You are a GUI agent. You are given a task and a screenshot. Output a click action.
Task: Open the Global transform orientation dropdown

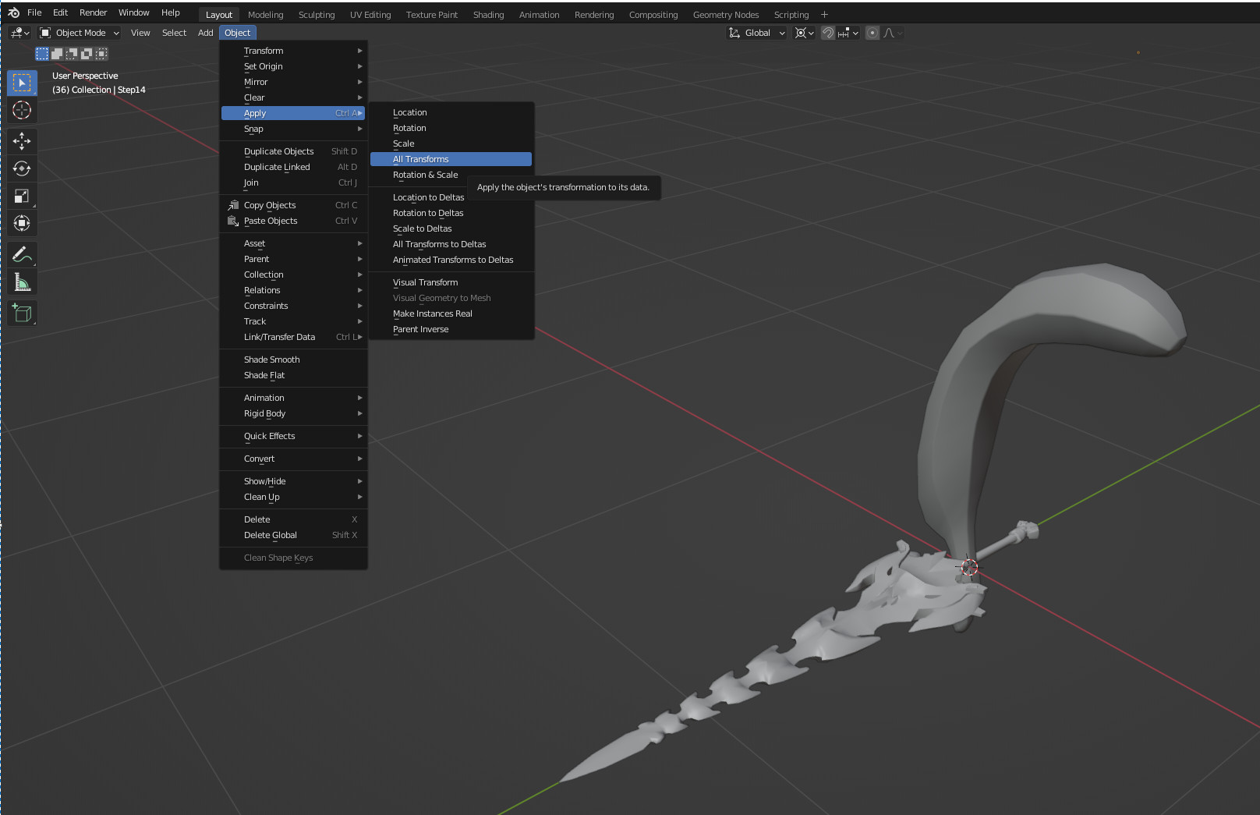[x=756, y=33]
